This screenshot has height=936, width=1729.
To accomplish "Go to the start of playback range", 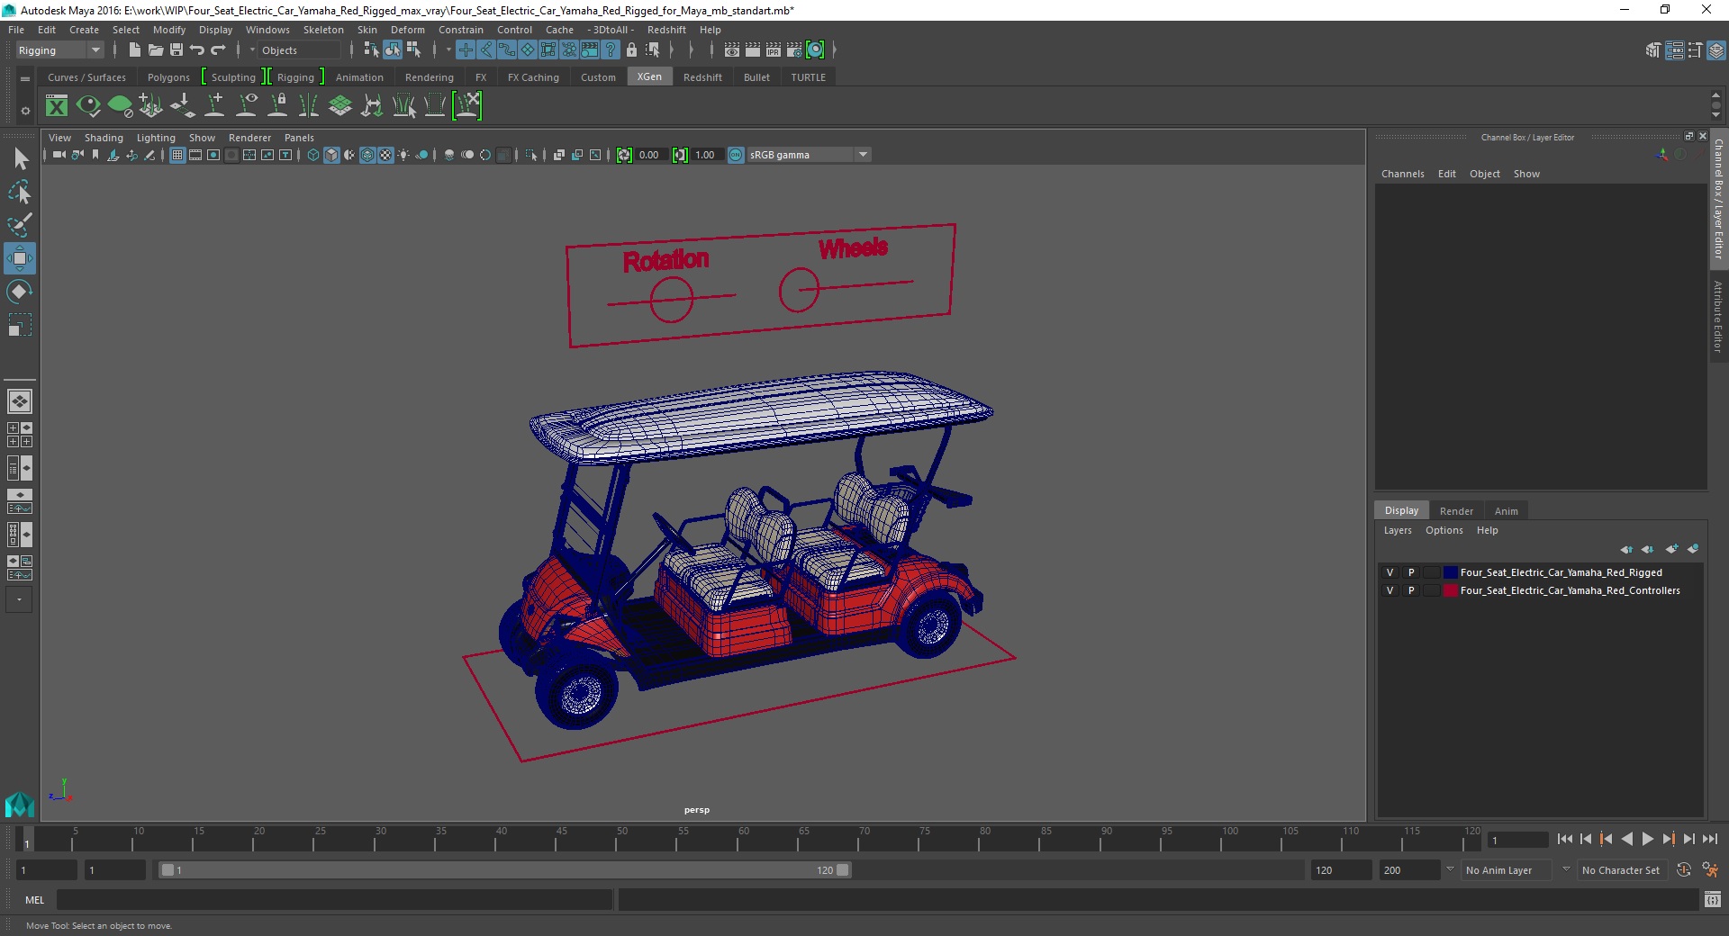I will (1565, 839).
